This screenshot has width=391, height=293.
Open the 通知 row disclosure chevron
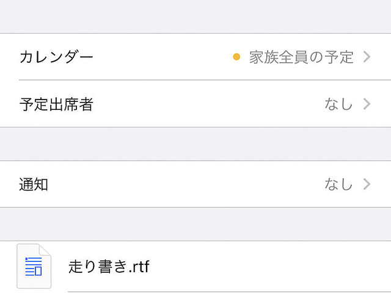[367, 184]
